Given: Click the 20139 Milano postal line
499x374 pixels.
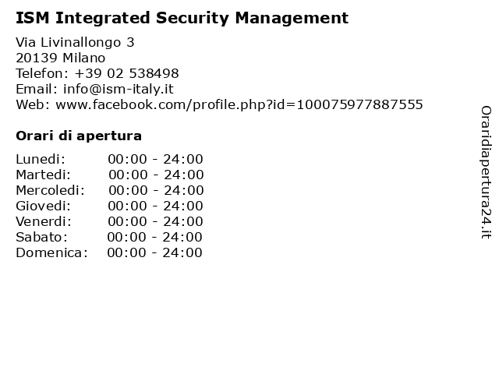Looking at the screenshot, I should [x=61, y=58].
